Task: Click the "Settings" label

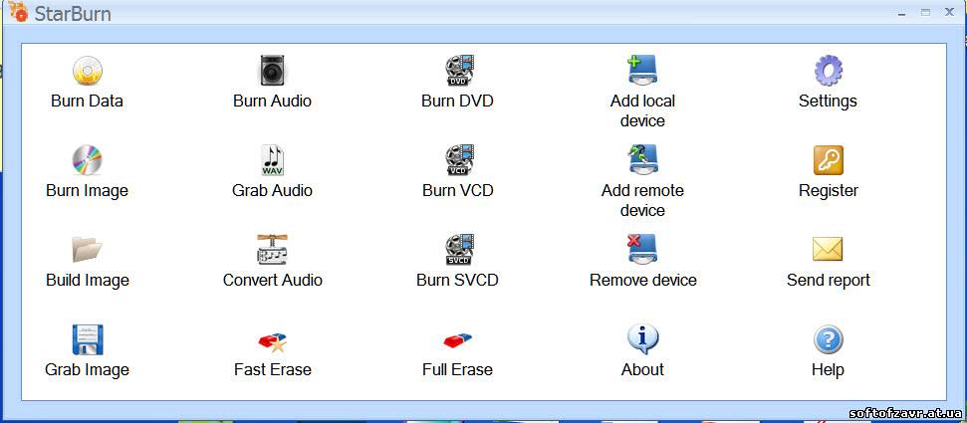Action: 828,102
